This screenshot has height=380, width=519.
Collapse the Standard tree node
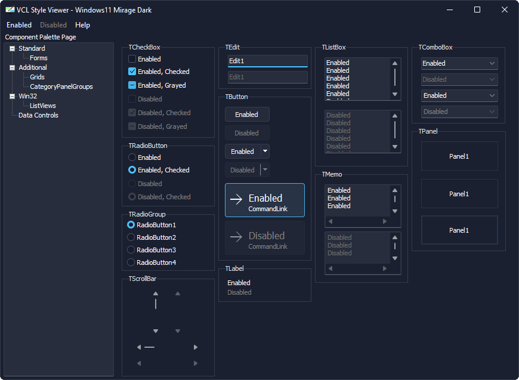pos(13,49)
